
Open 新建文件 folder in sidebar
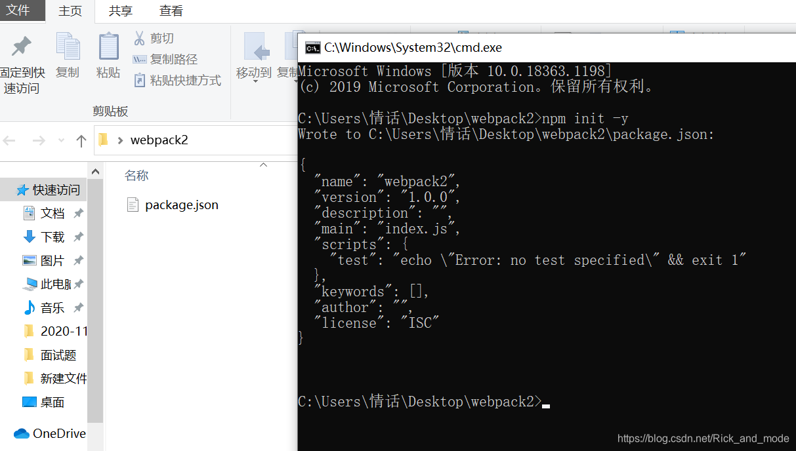[x=55, y=378]
